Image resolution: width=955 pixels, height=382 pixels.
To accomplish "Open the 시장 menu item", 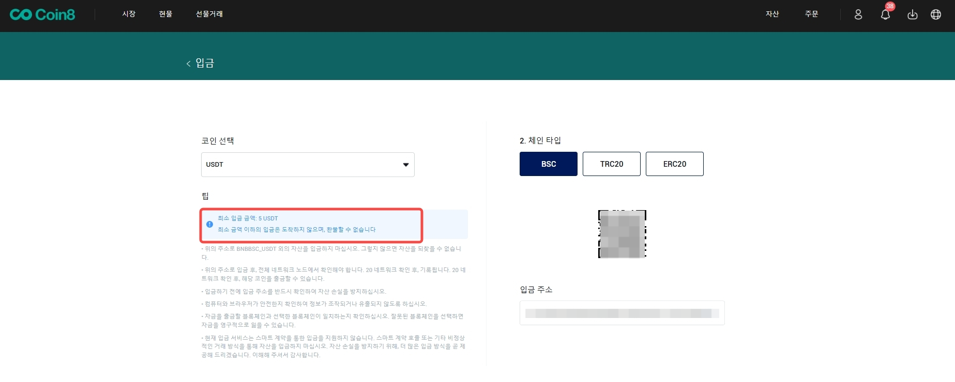I will pos(129,14).
